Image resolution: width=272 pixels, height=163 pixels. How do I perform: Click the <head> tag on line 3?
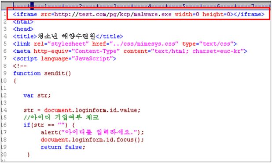pos(23,29)
